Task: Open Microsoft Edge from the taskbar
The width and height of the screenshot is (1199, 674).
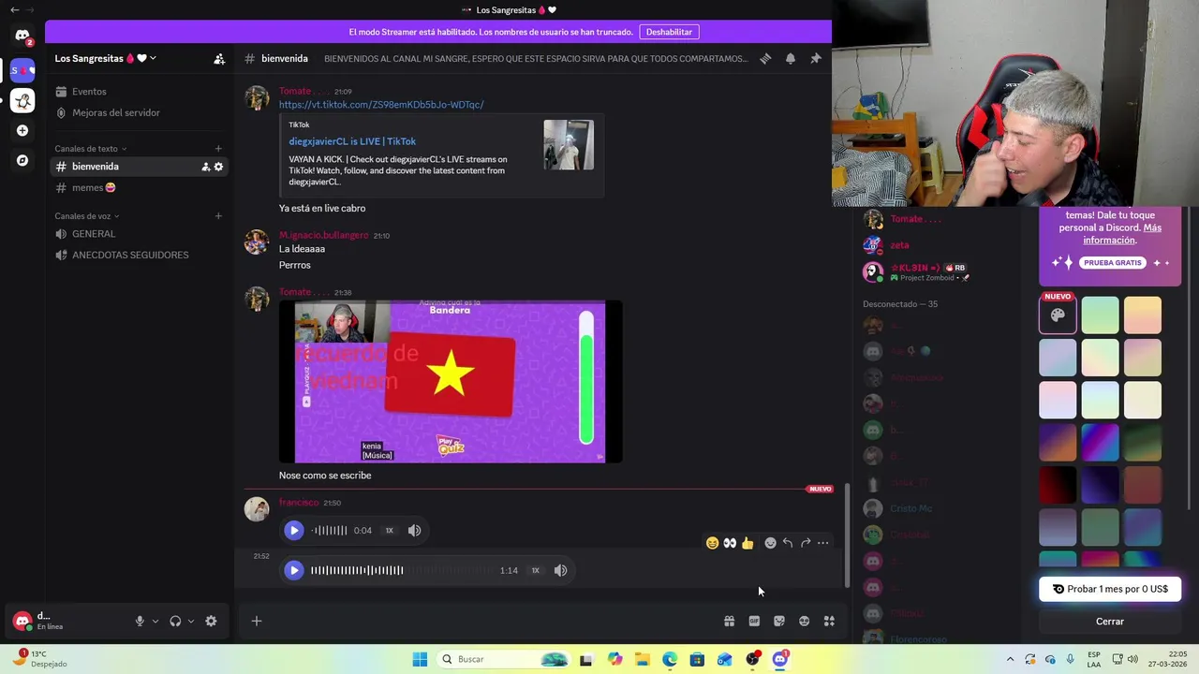Action: [670, 659]
